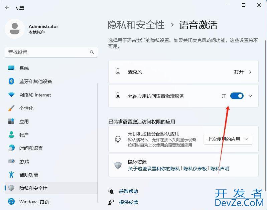Open the 隐私仪表板 link
The height and width of the screenshot is (210, 267).
(x=195, y=169)
